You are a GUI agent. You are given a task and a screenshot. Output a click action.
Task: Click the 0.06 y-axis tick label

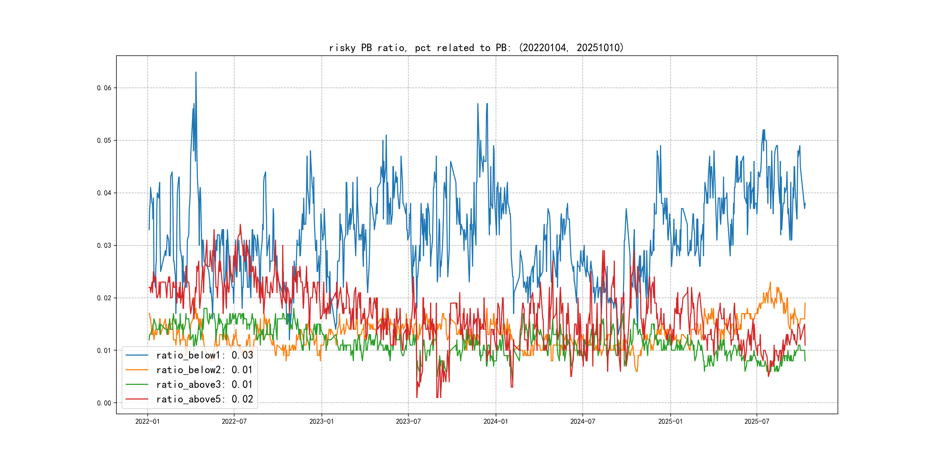click(x=104, y=88)
